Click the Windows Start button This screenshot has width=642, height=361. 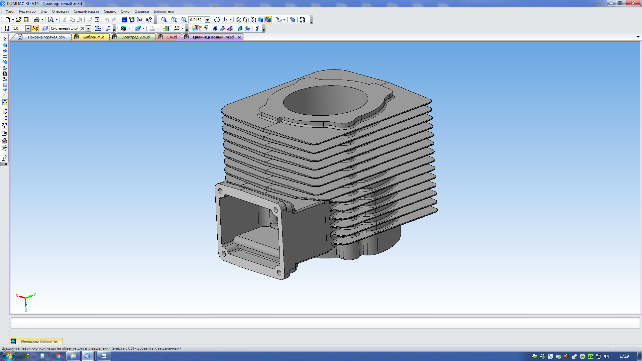[x=9, y=356]
